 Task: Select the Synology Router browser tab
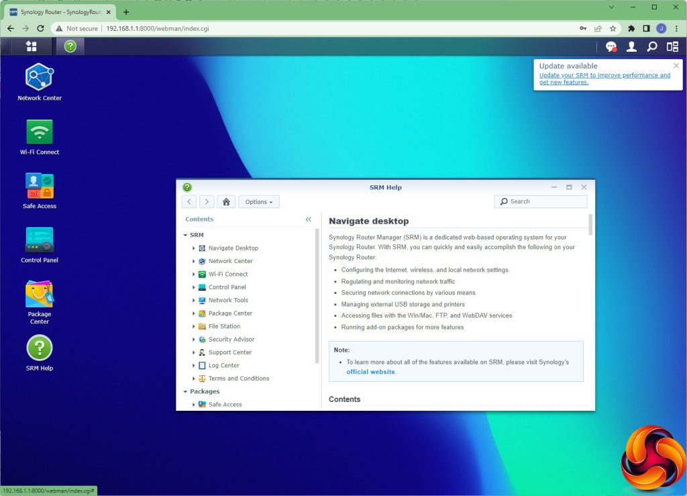click(60, 12)
